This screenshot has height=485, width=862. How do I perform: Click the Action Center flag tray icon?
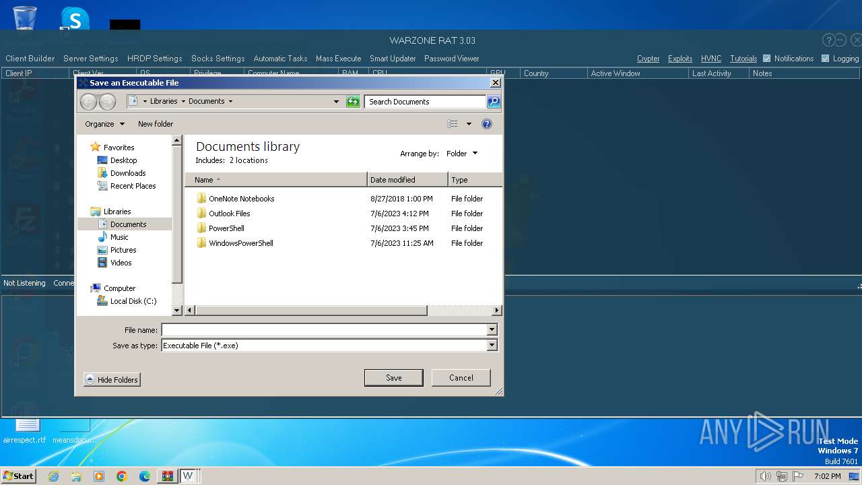(798, 476)
